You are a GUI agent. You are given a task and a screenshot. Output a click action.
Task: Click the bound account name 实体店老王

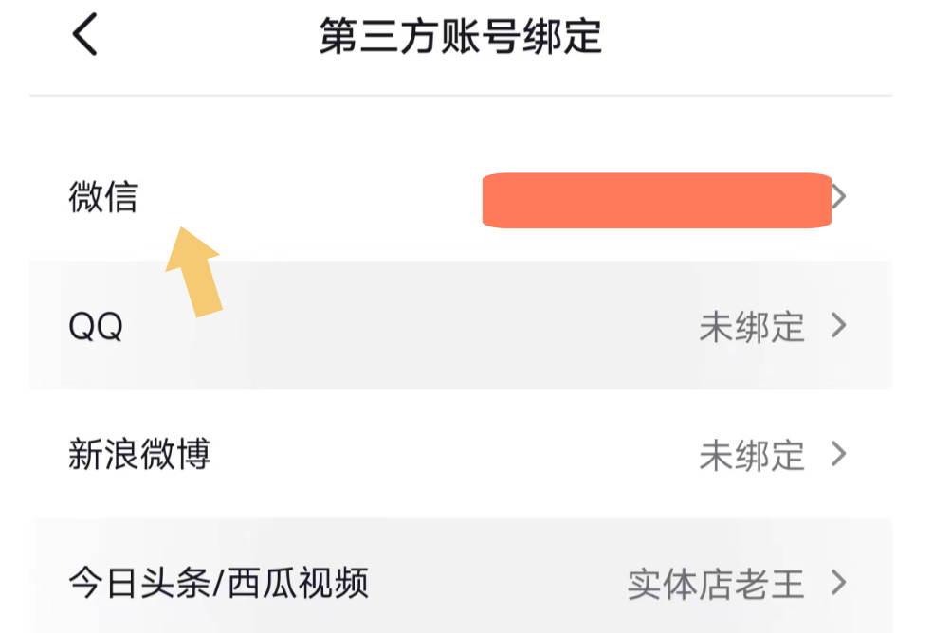click(716, 584)
